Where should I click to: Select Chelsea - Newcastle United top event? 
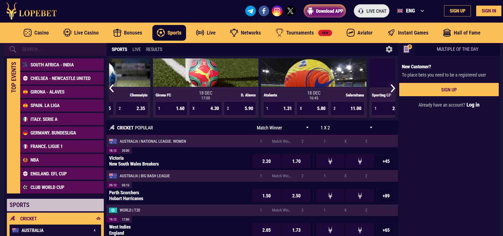(x=62, y=78)
